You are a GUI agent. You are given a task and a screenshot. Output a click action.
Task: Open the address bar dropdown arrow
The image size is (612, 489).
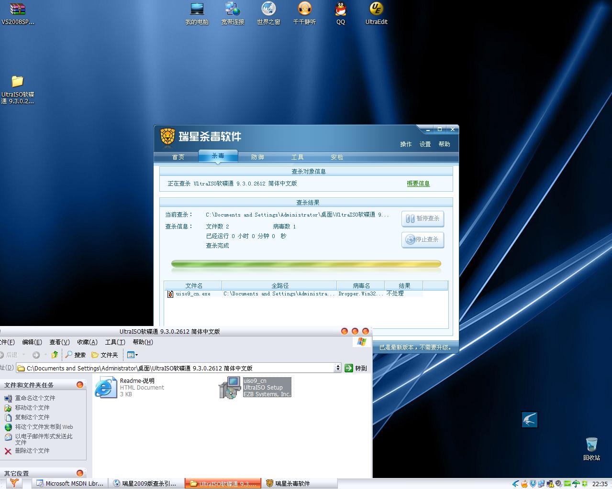click(338, 368)
